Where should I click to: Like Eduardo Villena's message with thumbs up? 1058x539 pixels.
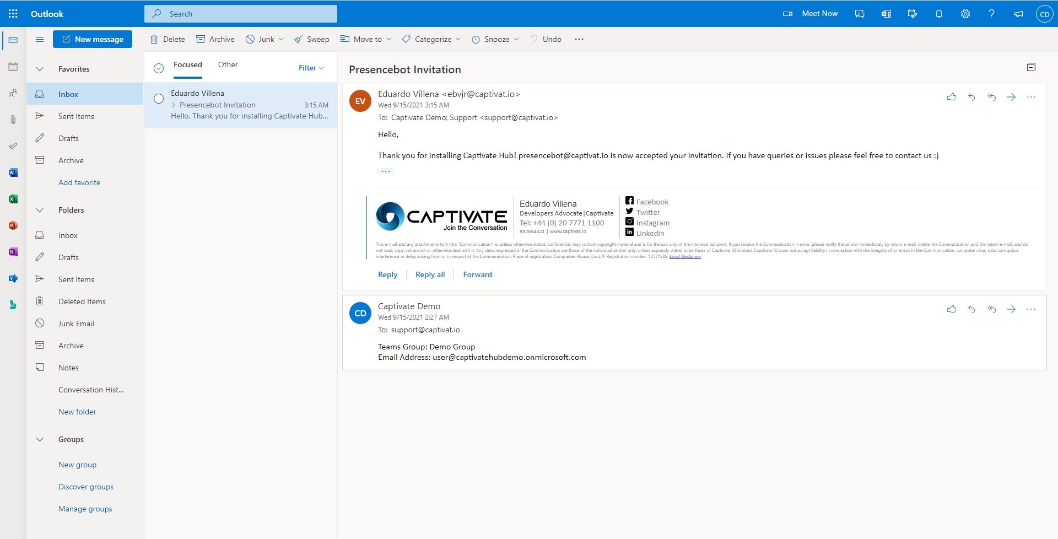point(952,97)
